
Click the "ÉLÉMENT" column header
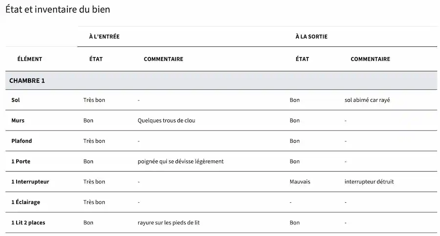pyautogui.click(x=30, y=59)
